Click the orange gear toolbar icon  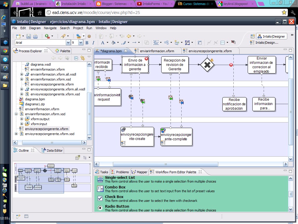coord(89,36)
